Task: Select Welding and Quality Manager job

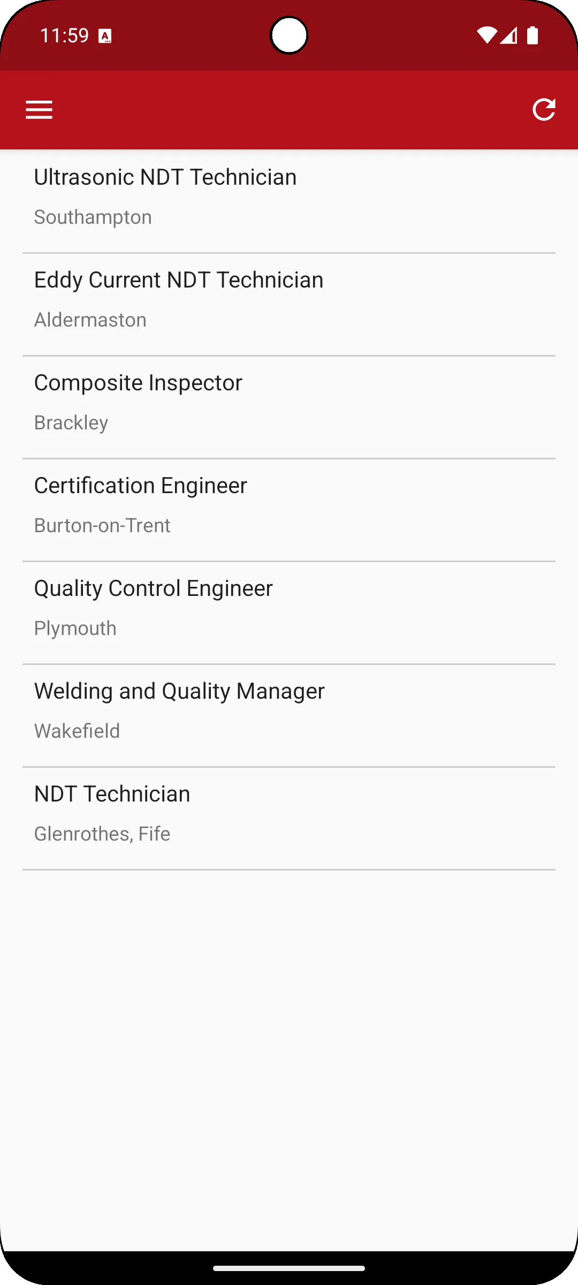Action: (x=289, y=716)
